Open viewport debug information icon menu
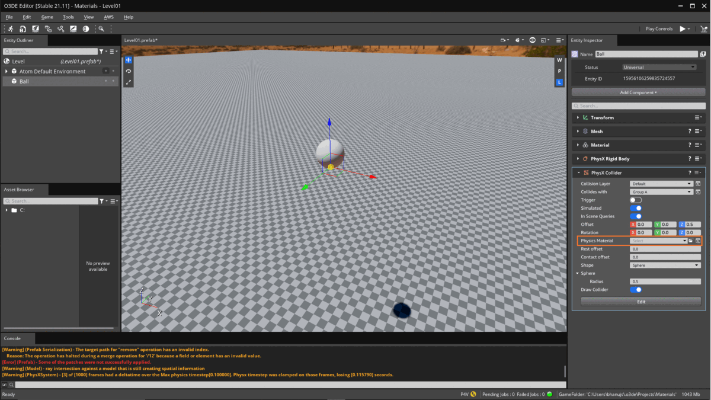The image size is (711, 400). coord(518,40)
